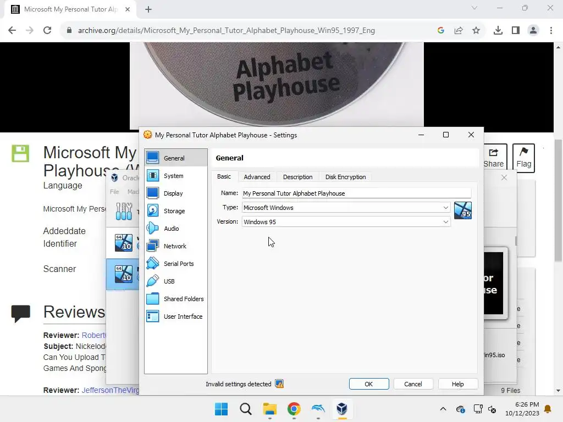Click Cancel in the Settings dialog
The height and width of the screenshot is (422, 563).
point(413,384)
